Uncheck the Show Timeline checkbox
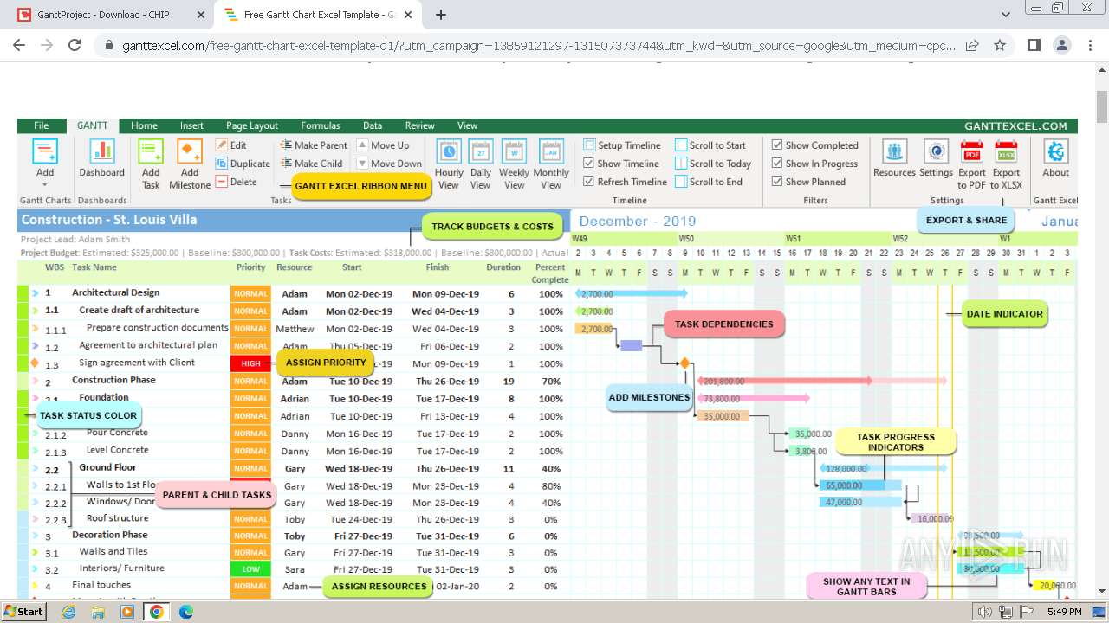Image resolution: width=1109 pixels, height=623 pixels. point(589,164)
